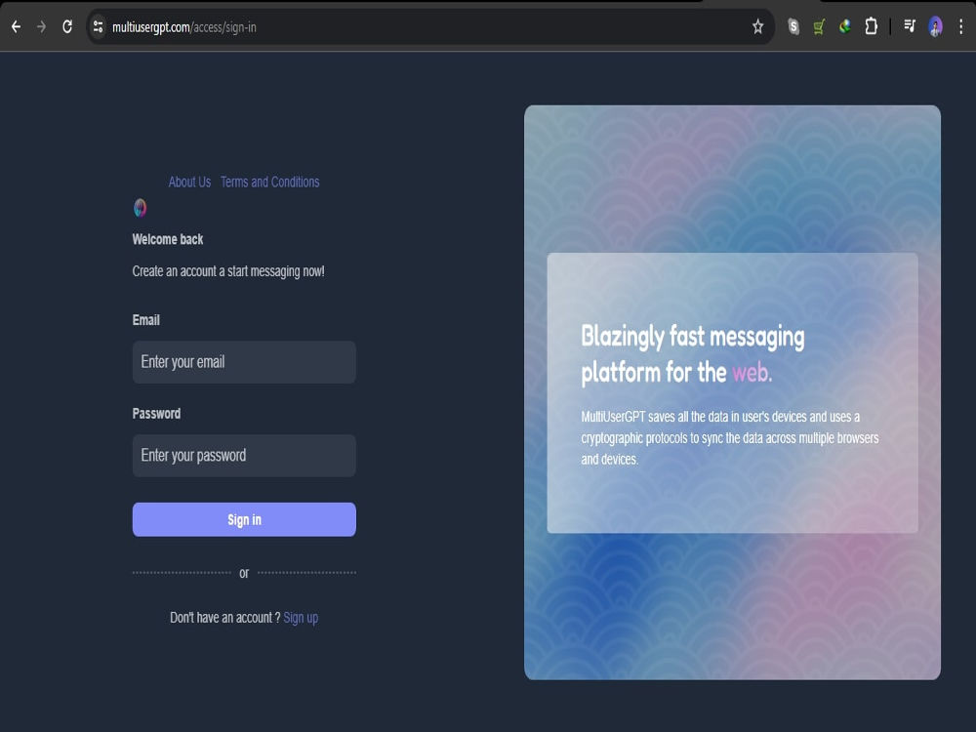
Task: Open the colorful round extension icon
Action: pos(844,26)
